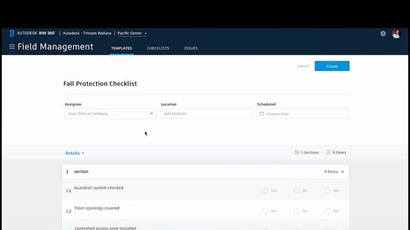
Task: Select Yes for Guardrail system checked
Action: click(x=265, y=190)
